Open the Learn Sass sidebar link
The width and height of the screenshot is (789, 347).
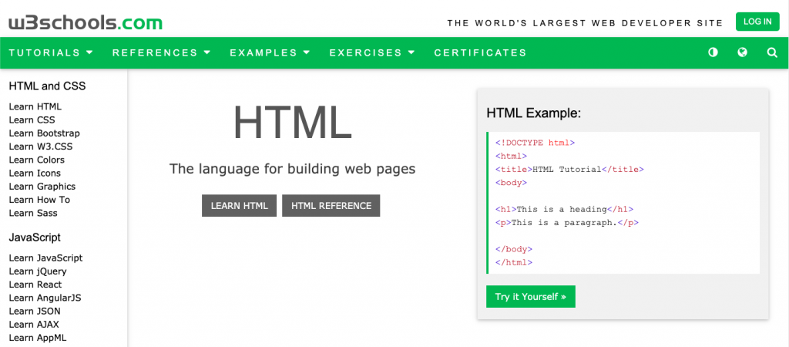point(33,213)
